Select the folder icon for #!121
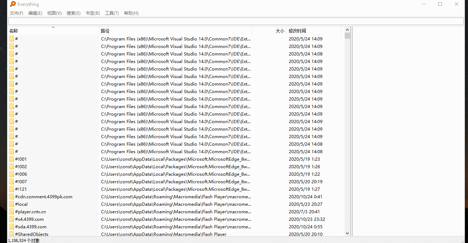This screenshot has width=468, height=243. point(11,189)
